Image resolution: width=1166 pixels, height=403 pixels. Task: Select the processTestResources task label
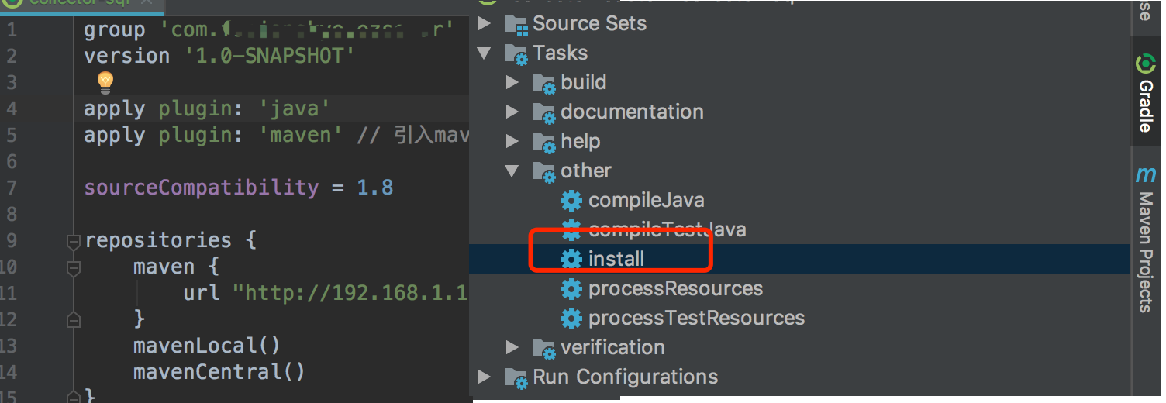click(x=697, y=318)
